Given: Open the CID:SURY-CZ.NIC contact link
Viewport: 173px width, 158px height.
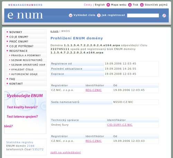Looking at the screenshot, I should (x=120, y=125).
